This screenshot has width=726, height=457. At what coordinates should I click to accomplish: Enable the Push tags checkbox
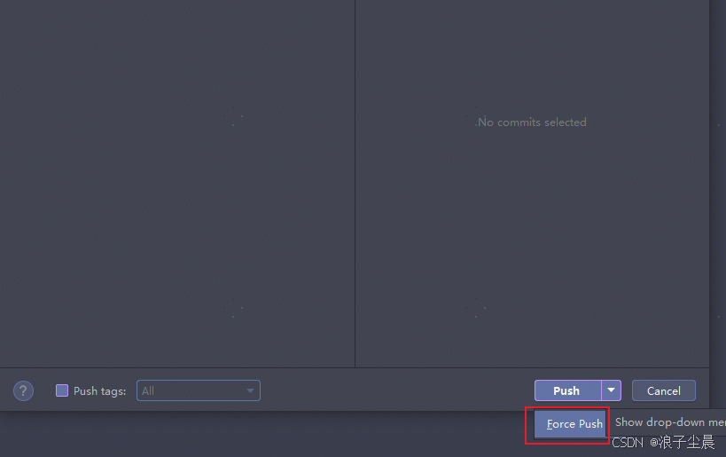[62, 390]
